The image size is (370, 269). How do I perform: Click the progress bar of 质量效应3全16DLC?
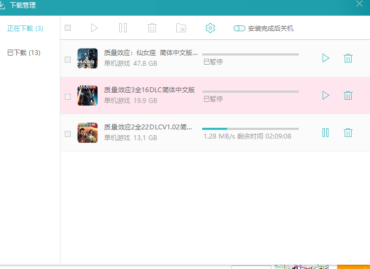[250, 92]
